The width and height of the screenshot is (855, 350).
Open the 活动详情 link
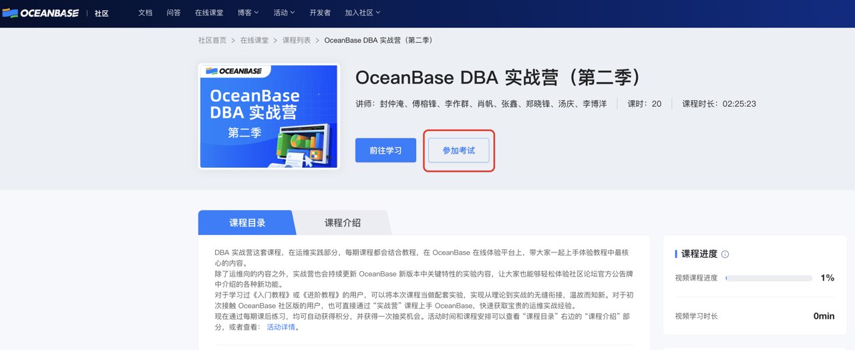pos(281,327)
